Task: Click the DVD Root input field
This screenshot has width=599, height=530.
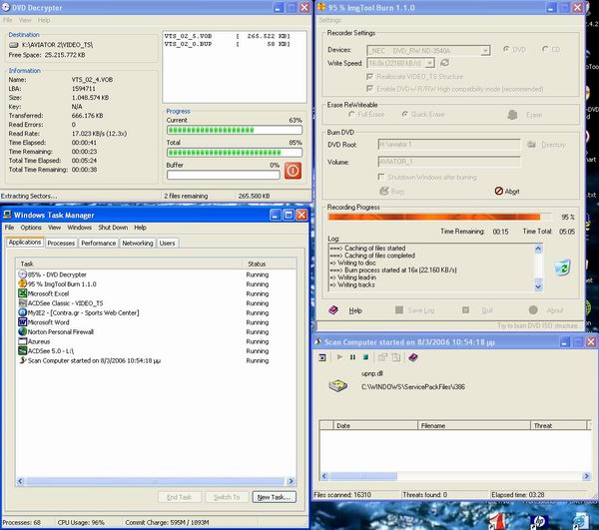Action: coord(449,145)
